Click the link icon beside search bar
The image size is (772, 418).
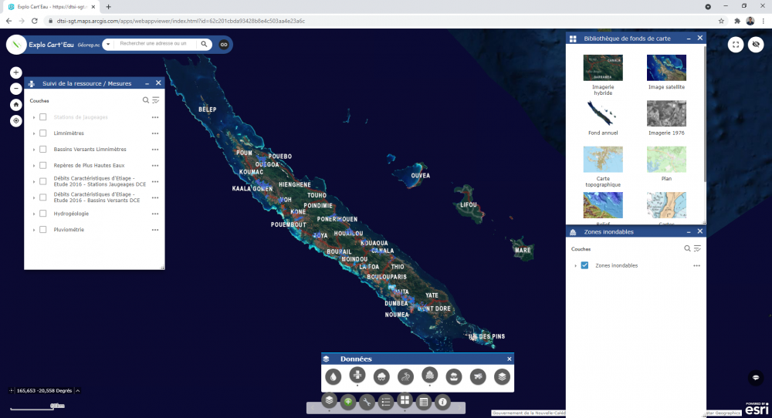(224, 44)
